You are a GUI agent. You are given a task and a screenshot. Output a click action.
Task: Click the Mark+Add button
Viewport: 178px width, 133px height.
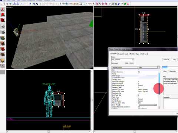click(x=173, y=71)
